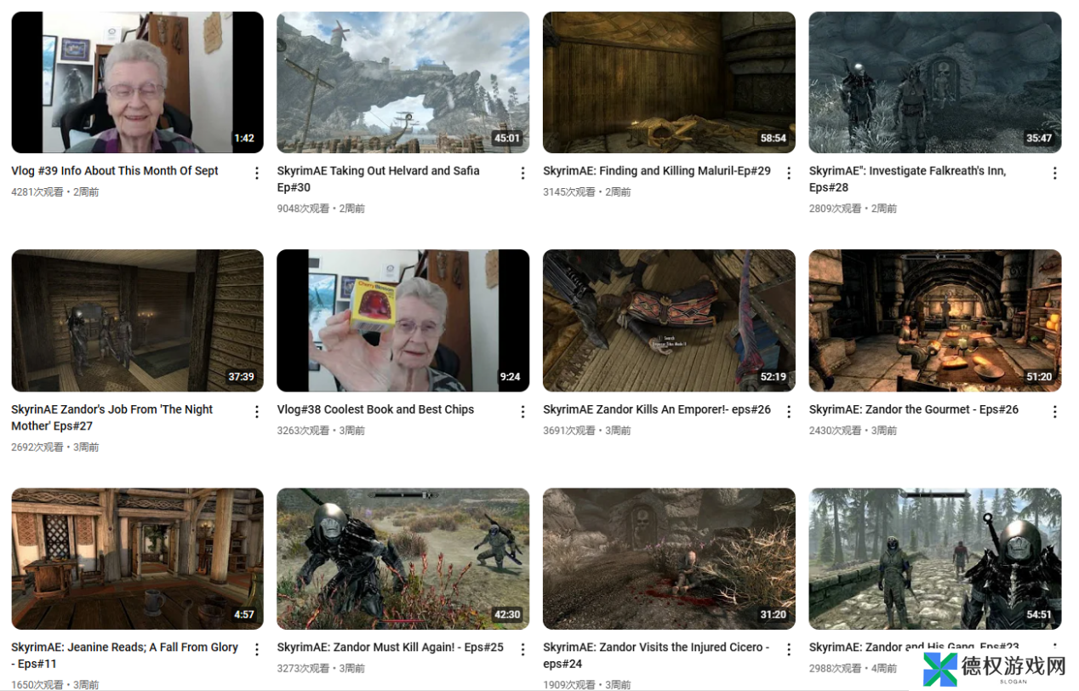This screenshot has width=1079, height=691.
Task: Click the 52:19 duration badge
Action: click(x=774, y=376)
